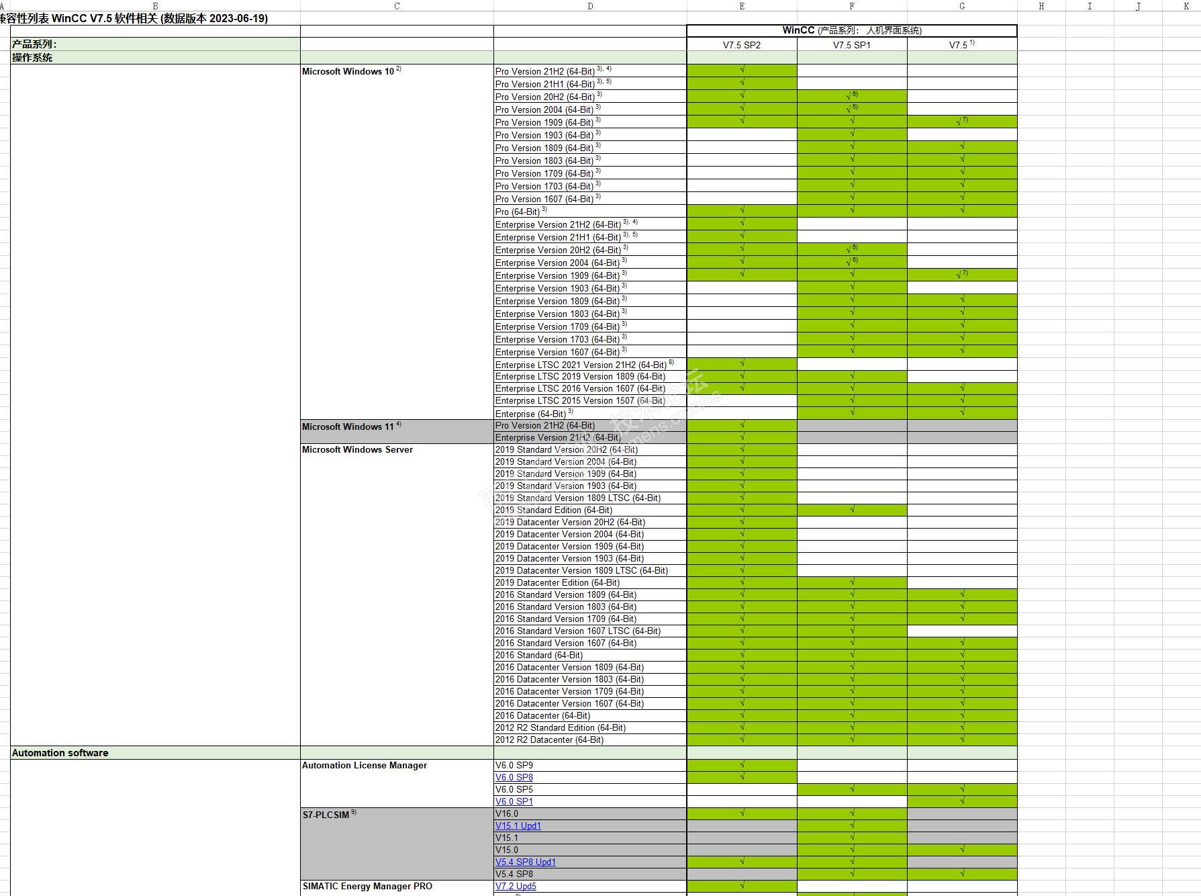
Task: Select column H header
Action: 1041,6
